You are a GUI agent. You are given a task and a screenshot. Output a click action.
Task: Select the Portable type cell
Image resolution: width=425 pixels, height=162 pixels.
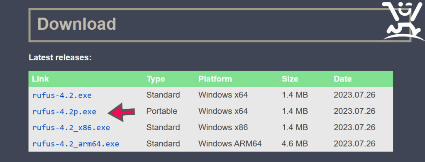point(162,111)
